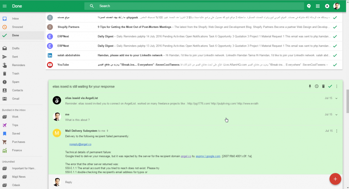Viewport: 349px width, 189px height.
Task: Open notifications bell in header
Action: [x=327, y=6]
